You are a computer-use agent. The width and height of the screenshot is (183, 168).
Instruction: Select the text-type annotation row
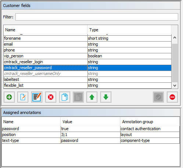click(x=91, y=140)
